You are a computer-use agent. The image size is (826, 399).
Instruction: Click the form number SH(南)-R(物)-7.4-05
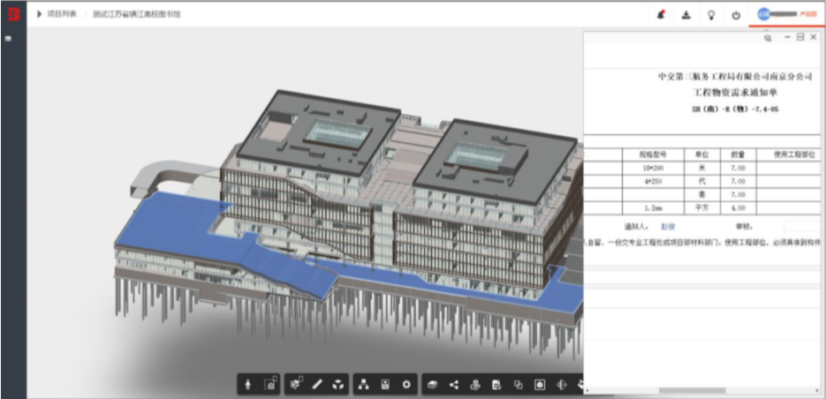pyautogui.click(x=735, y=109)
